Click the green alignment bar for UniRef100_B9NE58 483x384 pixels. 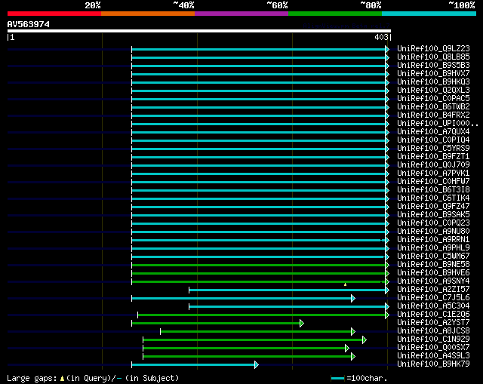tap(259, 265)
